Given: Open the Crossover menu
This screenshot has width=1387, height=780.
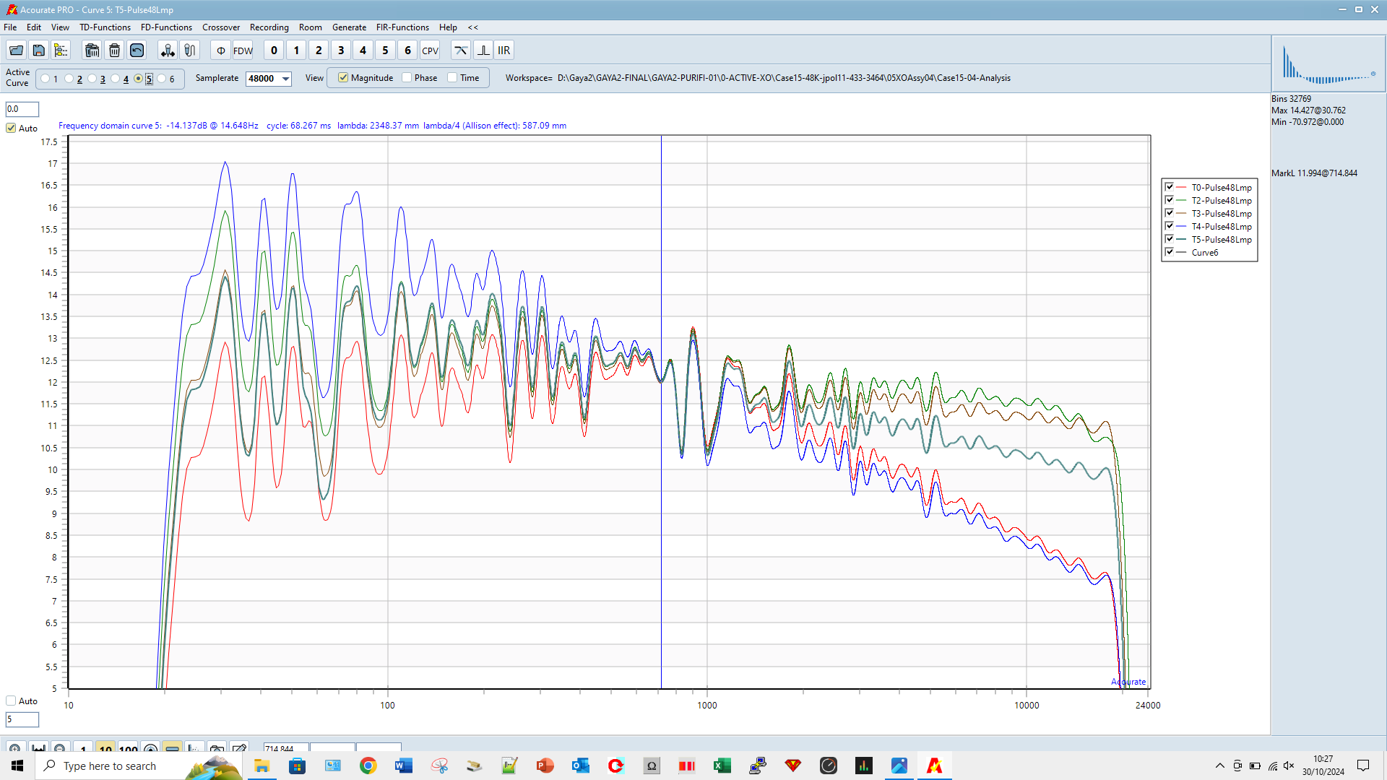Looking at the screenshot, I should (221, 27).
